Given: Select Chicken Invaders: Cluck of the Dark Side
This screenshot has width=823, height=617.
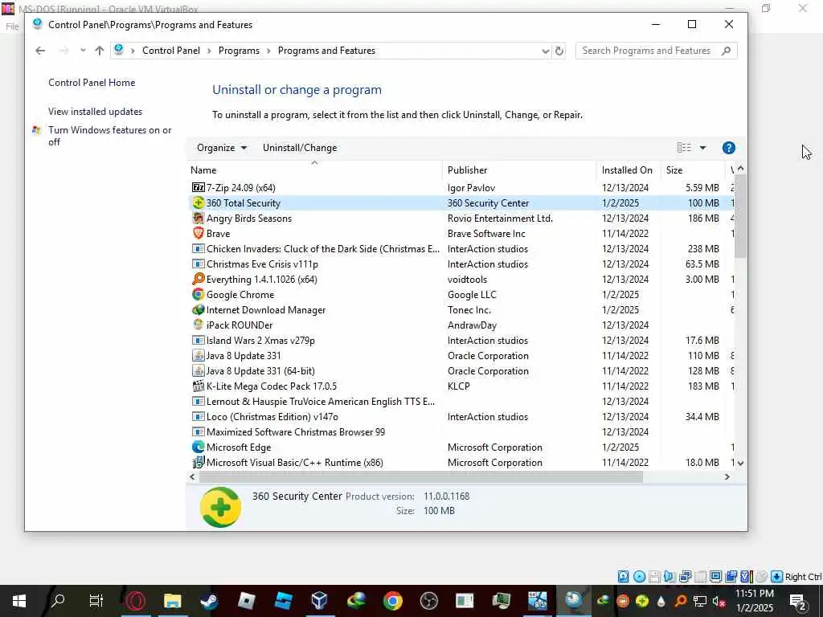Looking at the screenshot, I should pyautogui.click(x=323, y=249).
